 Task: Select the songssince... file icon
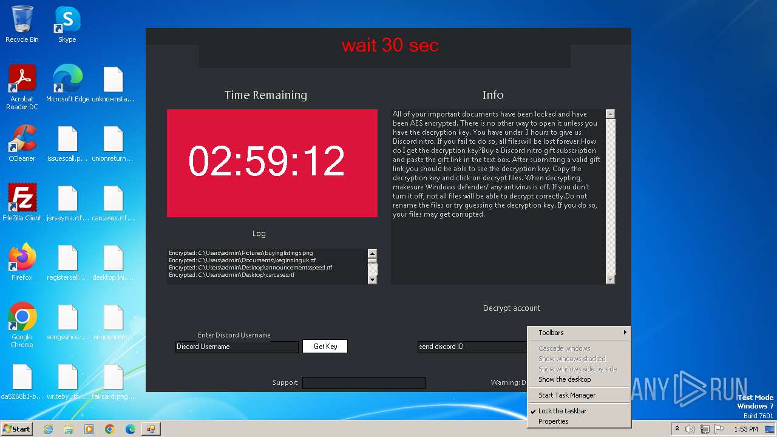point(67,322)
